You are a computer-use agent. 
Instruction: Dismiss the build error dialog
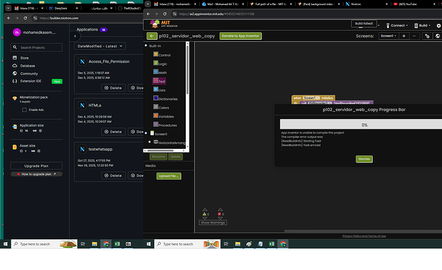(x=364, y=159)
